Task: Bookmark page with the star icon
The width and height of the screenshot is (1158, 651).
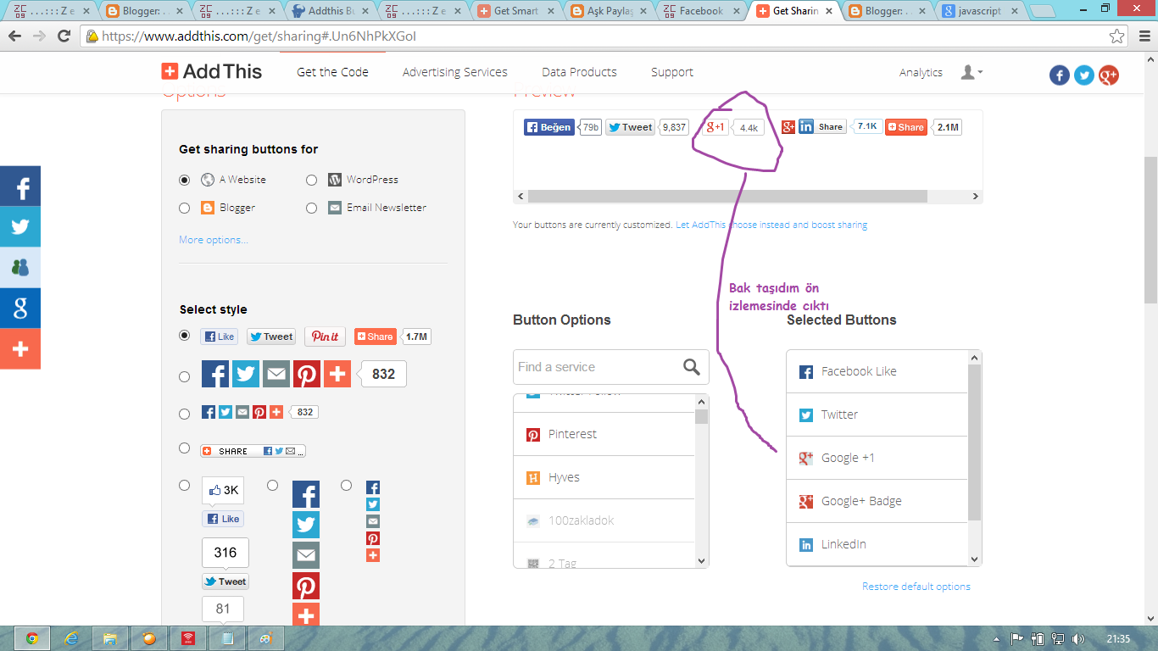Action: coord(1117,36)
